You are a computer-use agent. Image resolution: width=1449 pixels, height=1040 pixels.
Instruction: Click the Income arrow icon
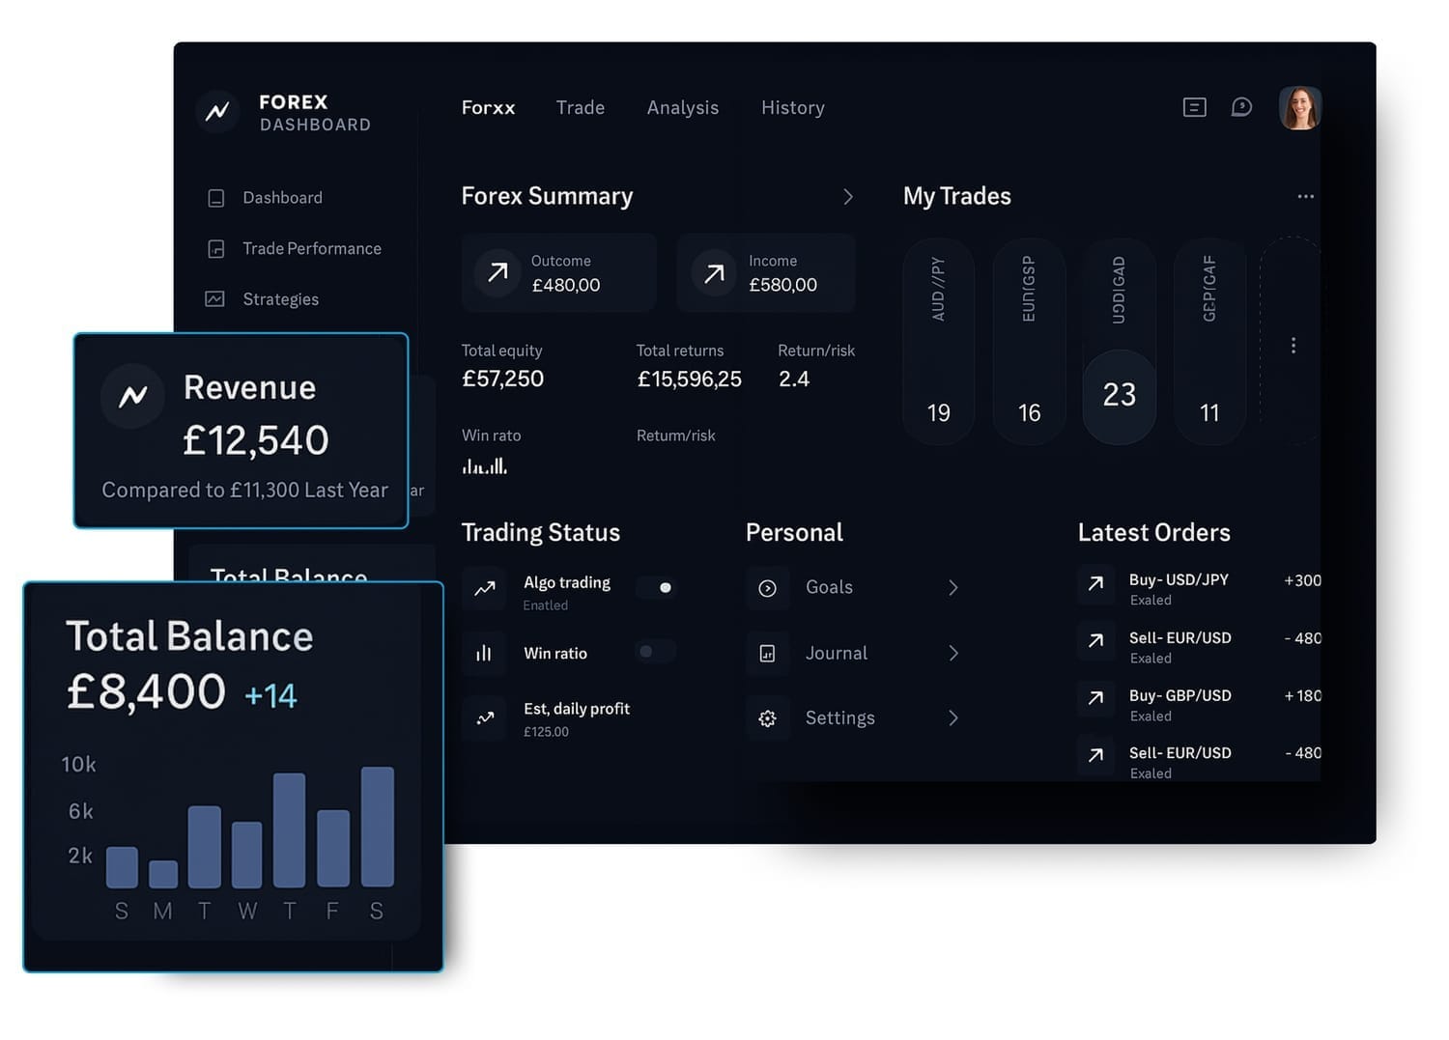(x=714, y=273)
